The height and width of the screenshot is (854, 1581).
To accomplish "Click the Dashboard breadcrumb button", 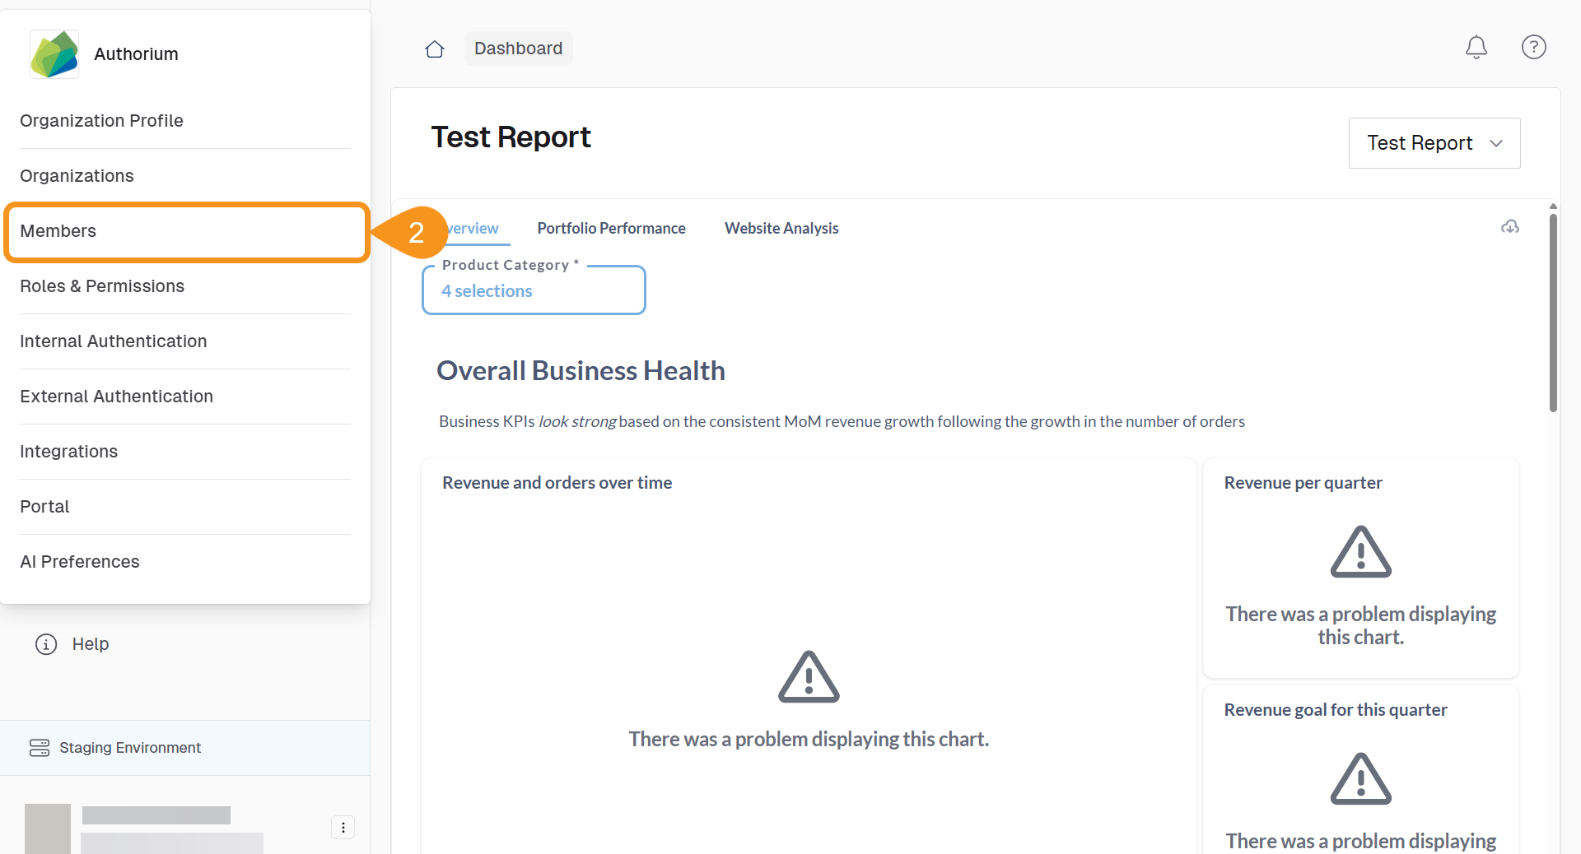I will coord(518,49).
